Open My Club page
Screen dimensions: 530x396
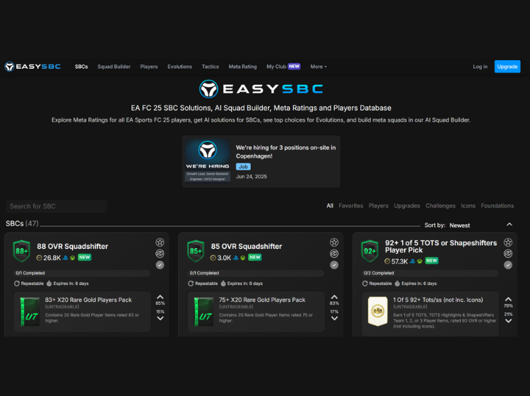pyautogui.click(x=283, y=66)
